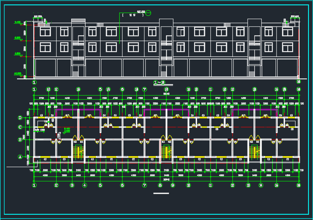Click grid bubble 9 below the floor plan

(173, 185)
